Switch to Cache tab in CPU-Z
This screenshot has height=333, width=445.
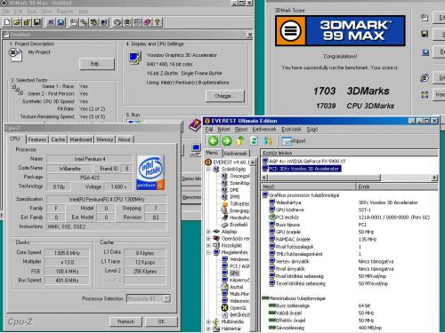[58, 139]
